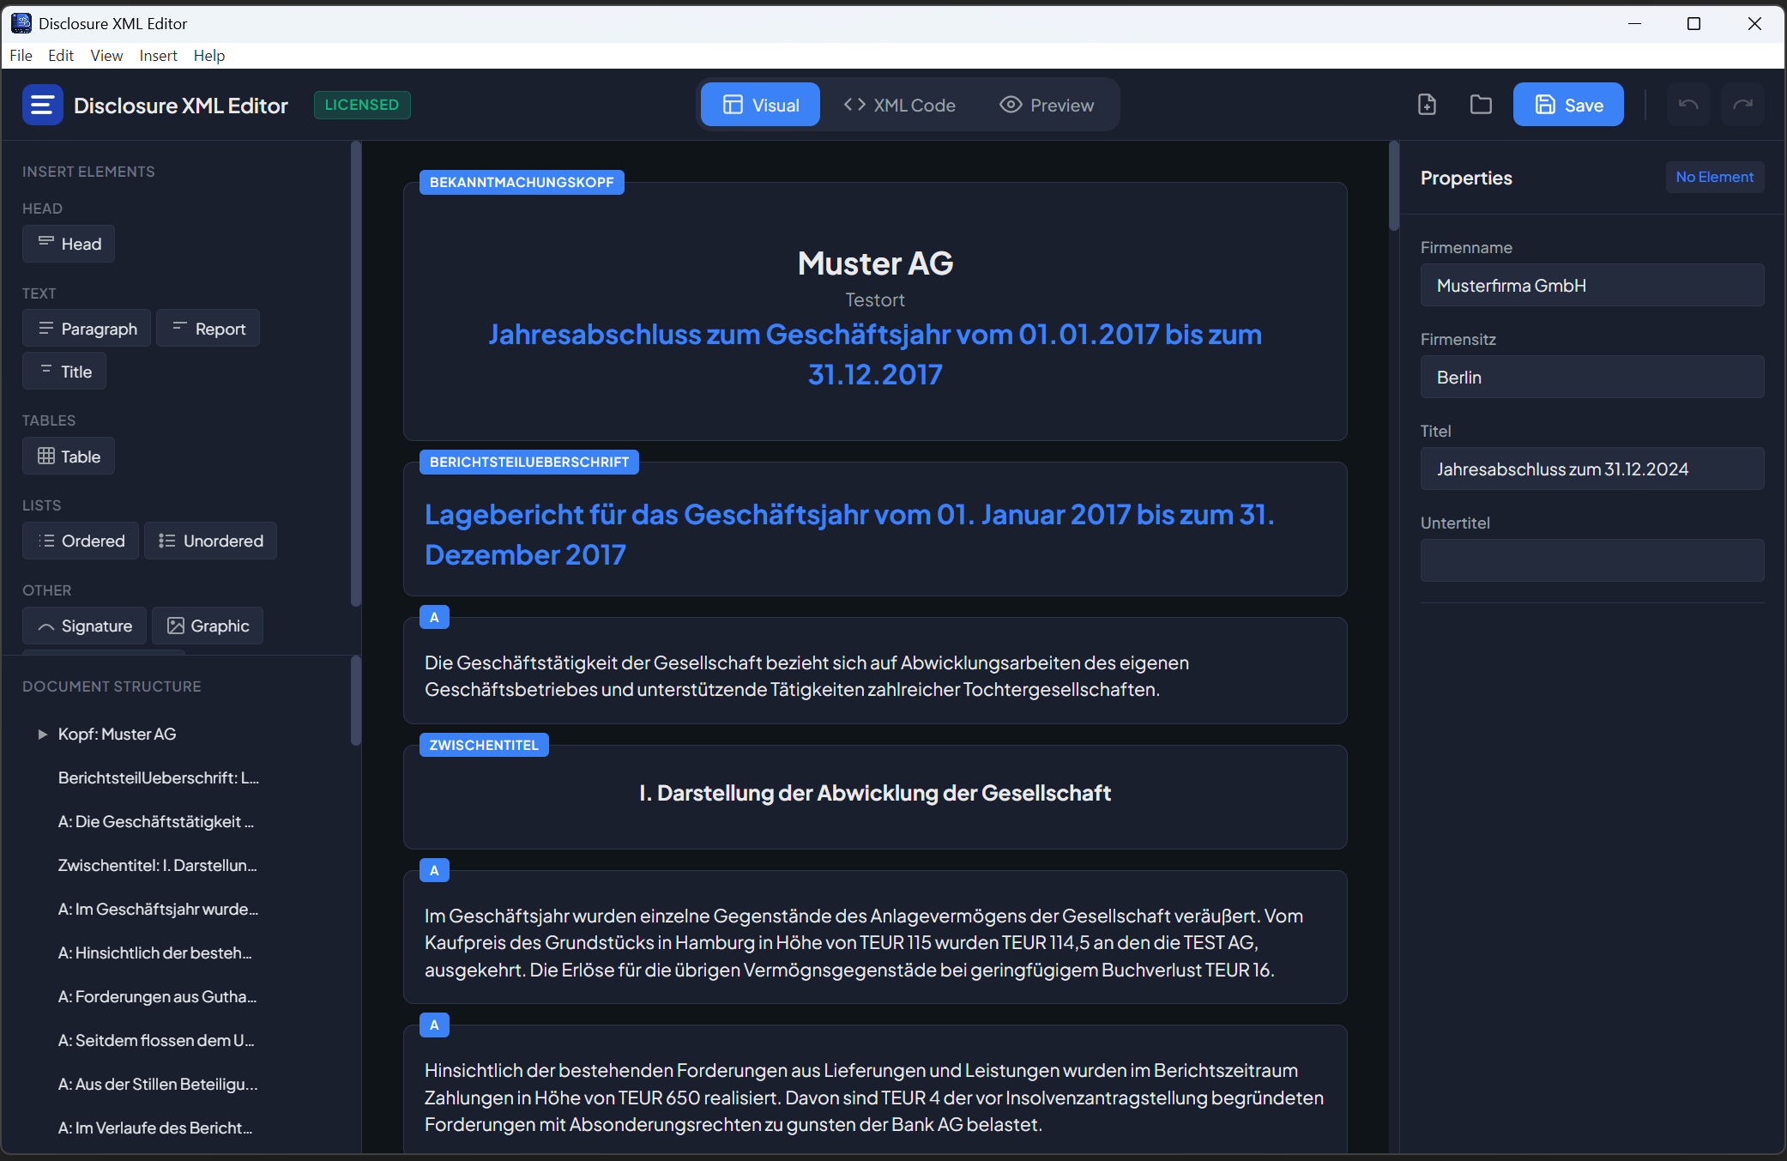Image resolution: width=1787 pixels, height=1161 pixels.
Task: Insert a Graphic element
Action: click(x=208, y=626)
